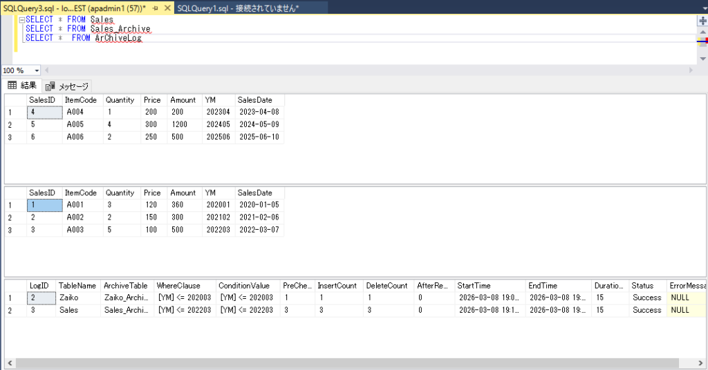Click row header 3 in Sales_Archive grid
708x370 pixels.
[10, 230]
